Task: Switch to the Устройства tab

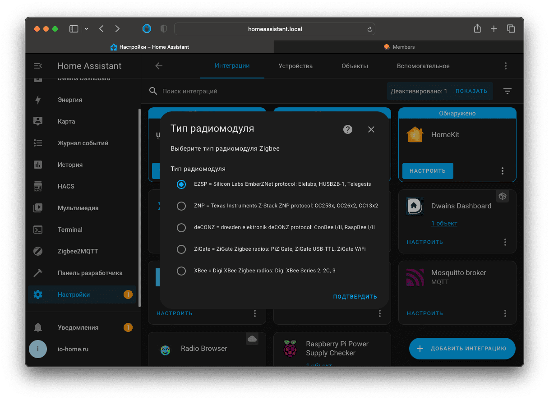Action: [x=295, y=66]
